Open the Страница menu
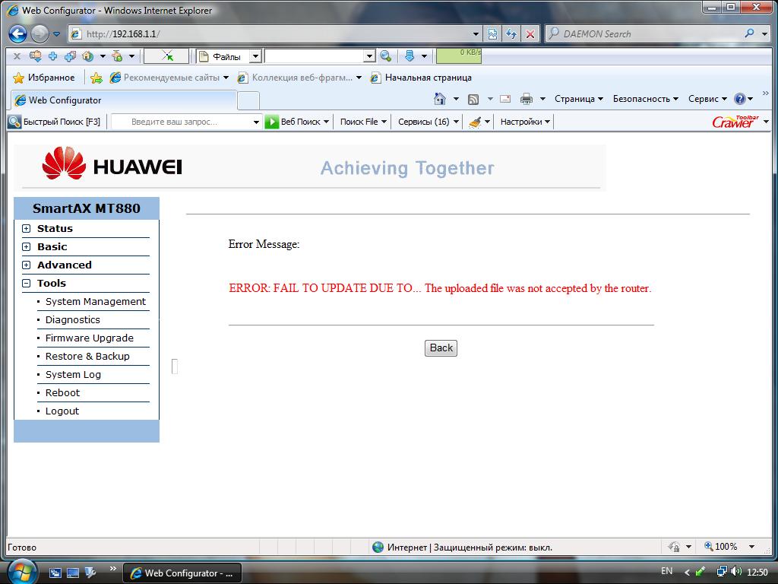 coord(578,99)
